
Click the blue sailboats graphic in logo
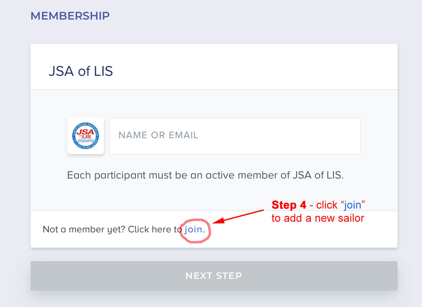tap(86, 140)
